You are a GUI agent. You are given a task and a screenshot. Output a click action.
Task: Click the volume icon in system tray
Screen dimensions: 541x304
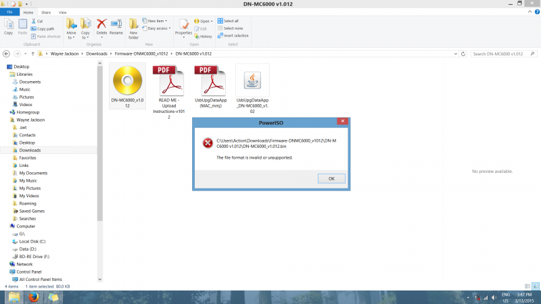coord(494,297)
